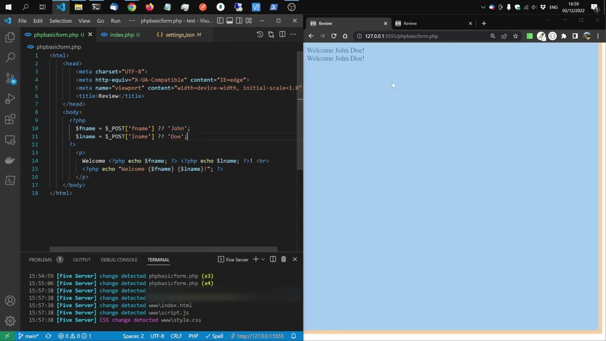Toggle Spell checker in status bar
606x341 pixels.
click(x=214, y=336)
